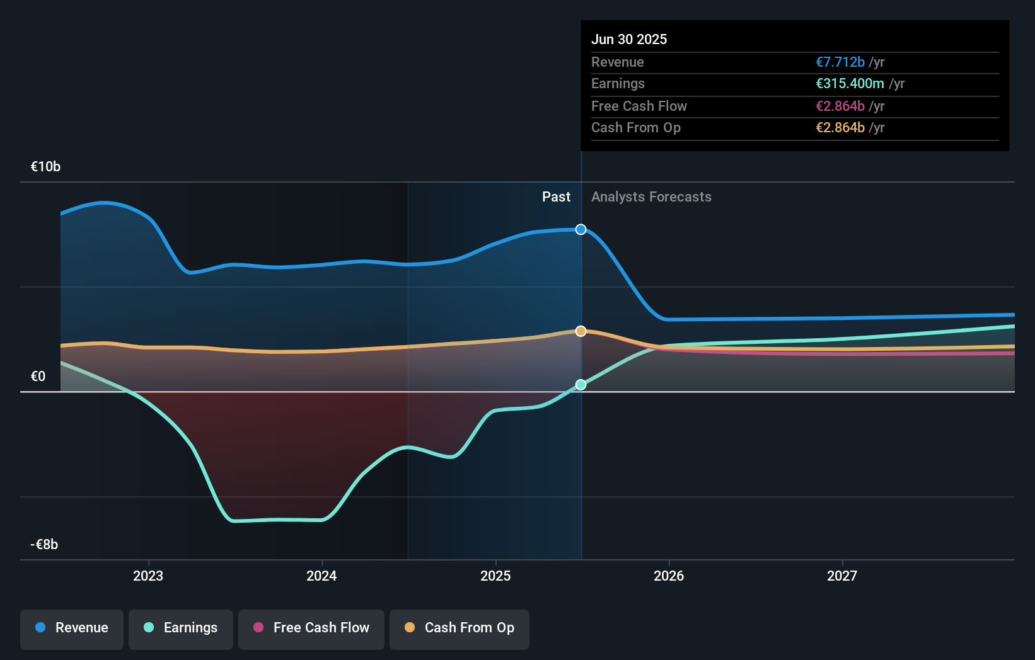Click the orange Cash From Op legend dot
This screenshot has height=660, width=1035.
pyautogui.click(x=410, y=628)
